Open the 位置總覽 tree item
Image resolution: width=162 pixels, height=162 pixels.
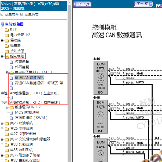22,62
